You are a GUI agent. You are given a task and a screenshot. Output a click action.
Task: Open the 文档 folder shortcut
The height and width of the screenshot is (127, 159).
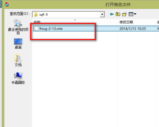pyautogui.click(x=18, y=60)
